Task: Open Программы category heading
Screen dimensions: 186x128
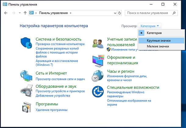Action: pos(47,104)
